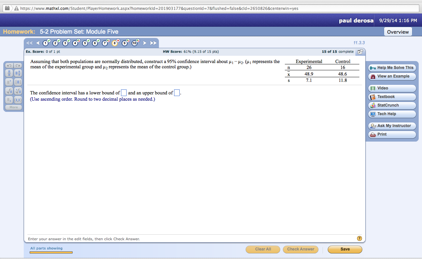Select current question 8
This screenshot has width=422, height=264.
coord(115,43)
